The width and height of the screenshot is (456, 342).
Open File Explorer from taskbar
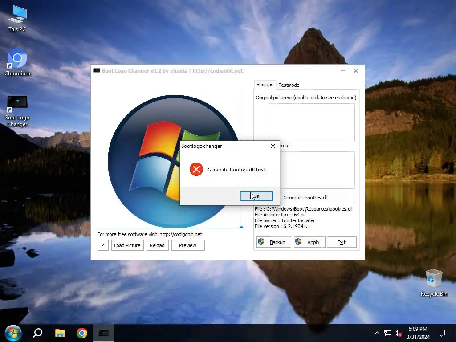60,333
